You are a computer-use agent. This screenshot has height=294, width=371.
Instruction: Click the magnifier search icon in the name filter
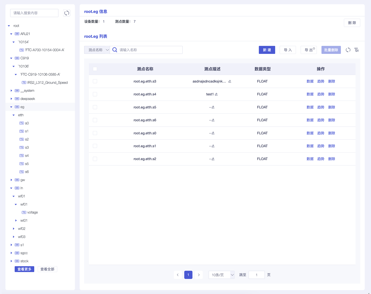(115, 50)
